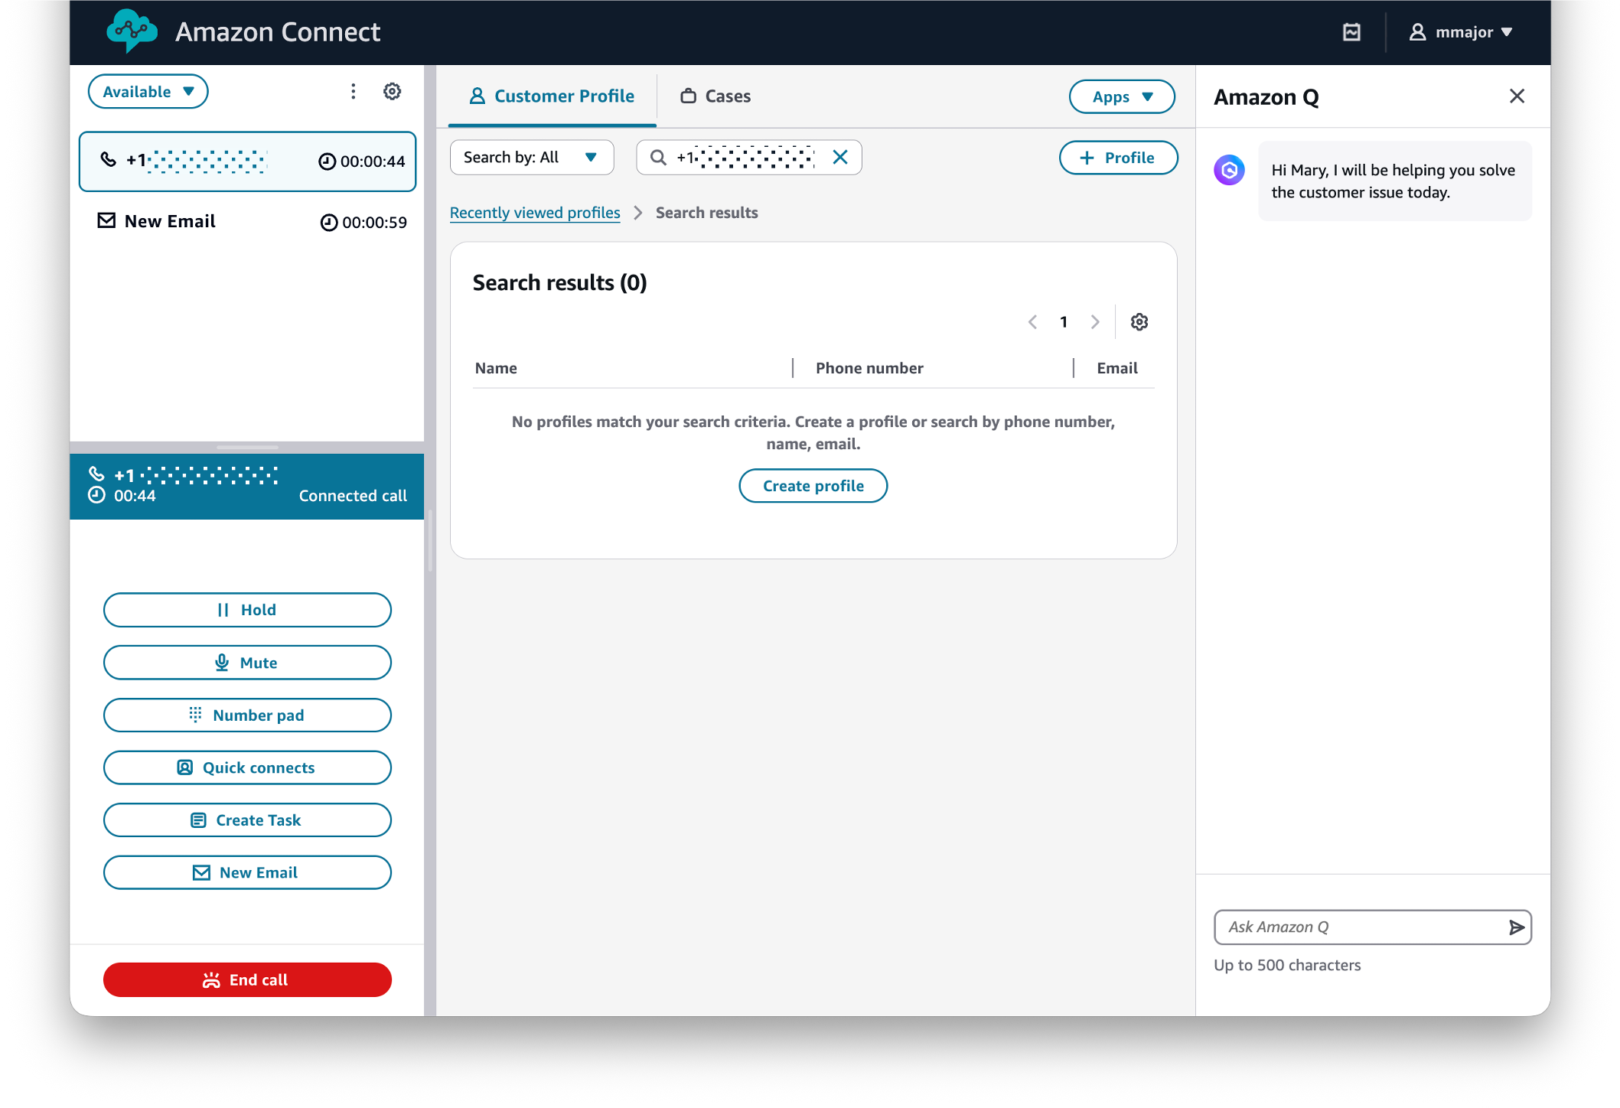Open the three-dot overflow menu
Viewport: 1620px width, 1108px height.
tap(353, 91)
